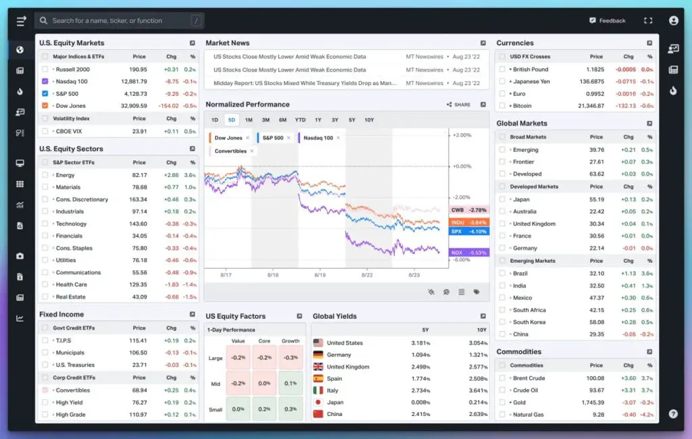
Task: Click the list lines icon below the chart
Action: (x=462, y=292)
